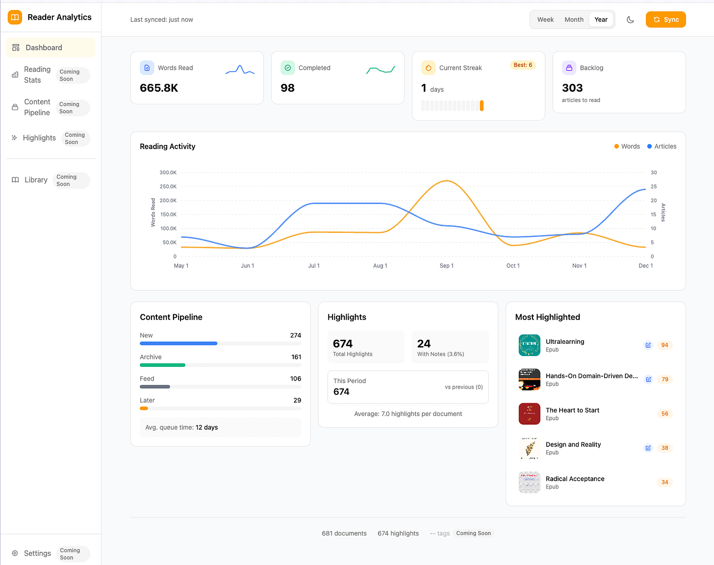
Task: Click the Completed checkmark icon
Action: pyautogui.click(x=287, y=68)
